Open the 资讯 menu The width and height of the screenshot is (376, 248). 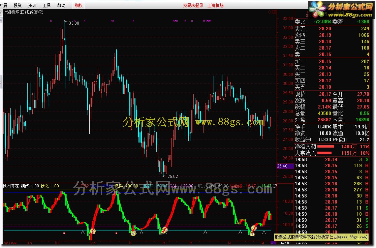point(32,5)
